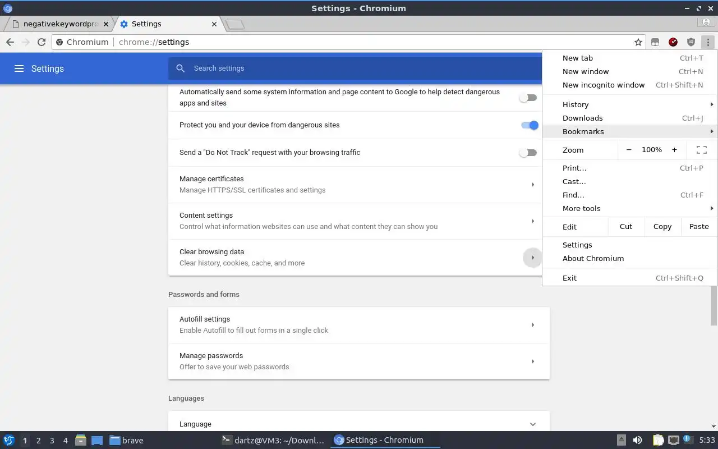Click the Settings - Chromium taskbar button
Screen dimensions: 718x449
pyautogui.click(x=385, y=440)
